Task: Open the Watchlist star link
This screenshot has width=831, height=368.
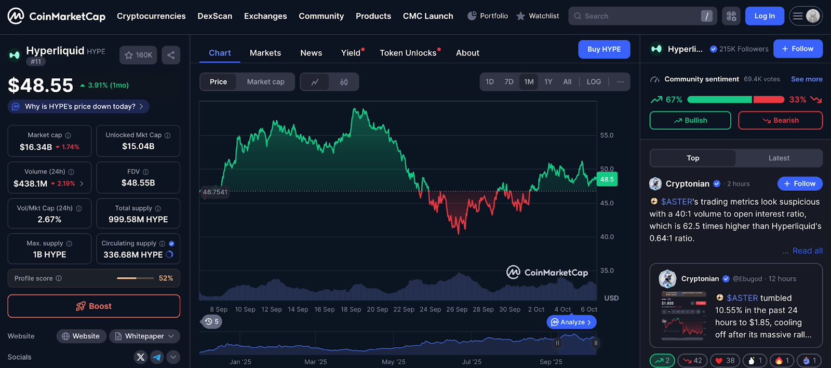Action: [x=538, y=16]
